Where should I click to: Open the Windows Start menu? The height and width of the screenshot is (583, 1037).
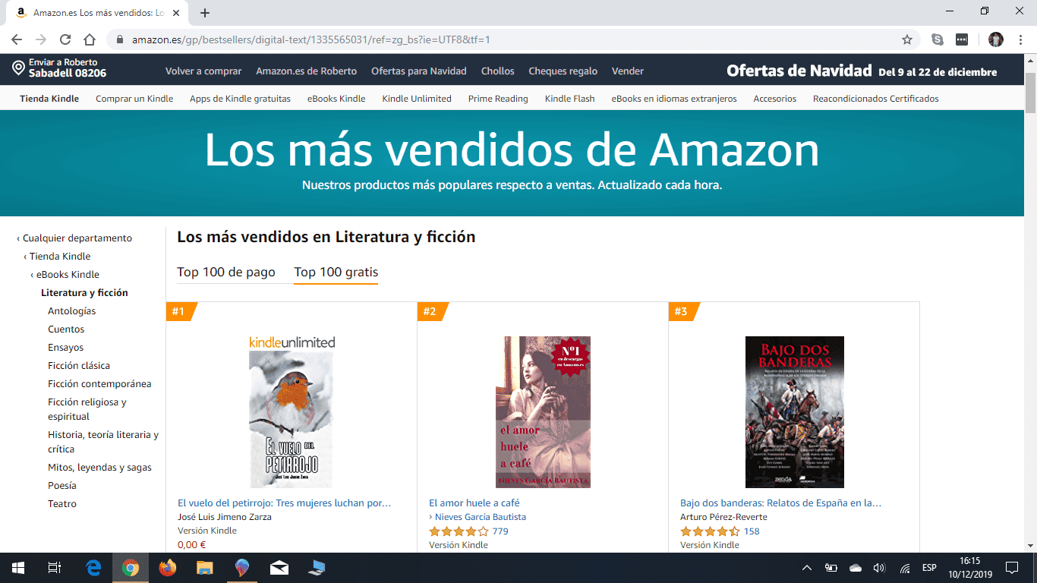(18, 567)
